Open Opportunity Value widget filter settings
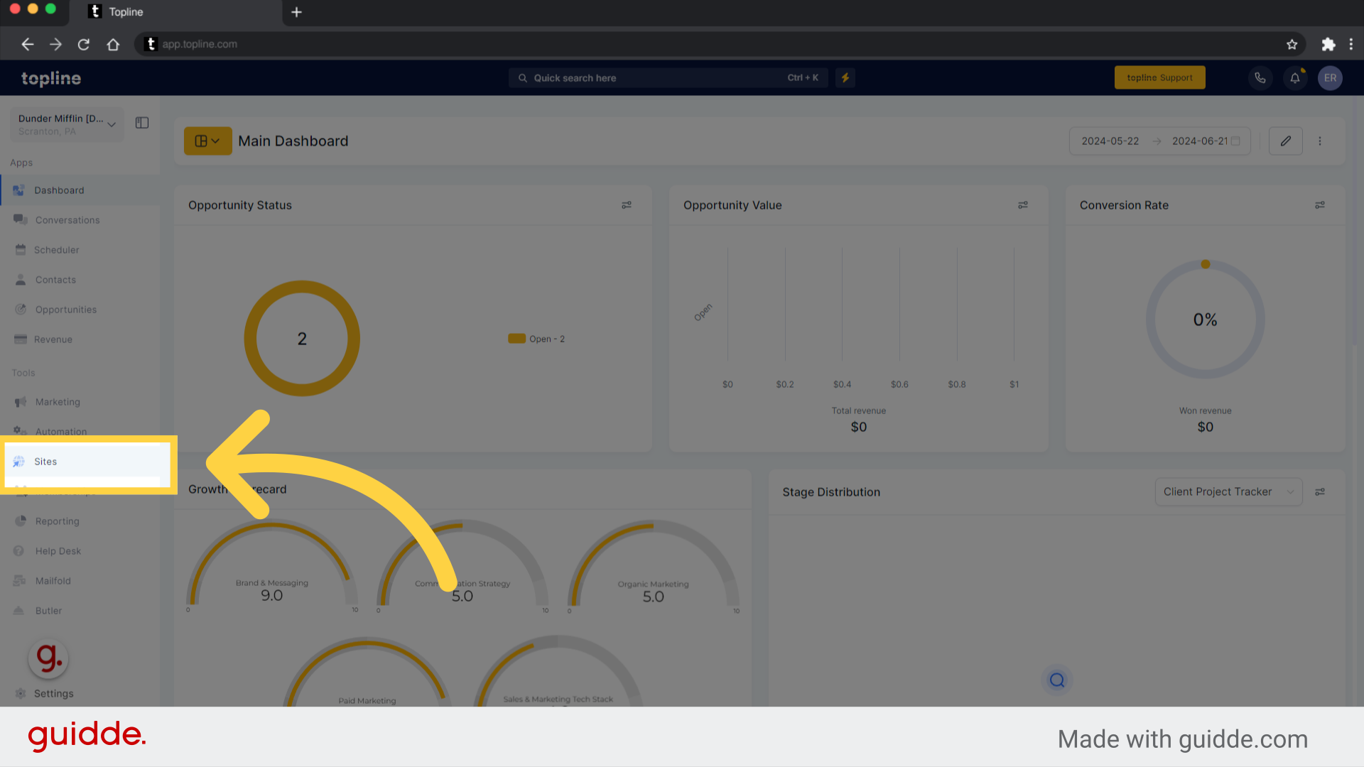 coord(1023,205)
